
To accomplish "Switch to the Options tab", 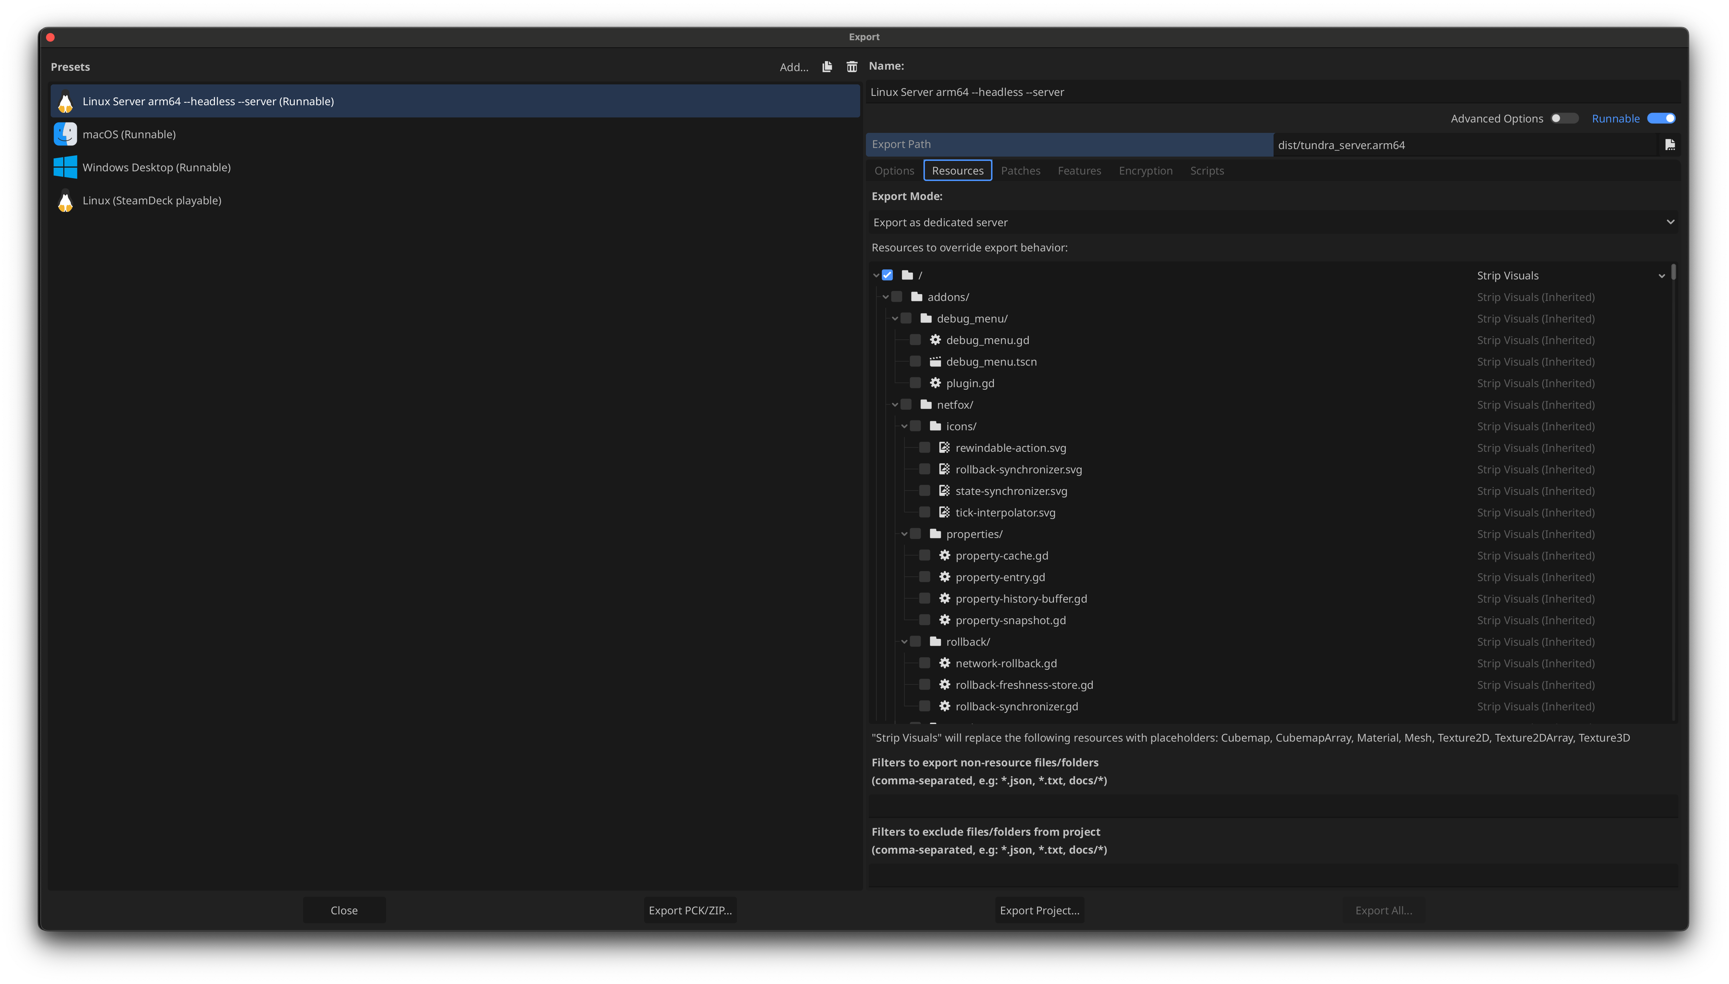I will coord(894,171).
